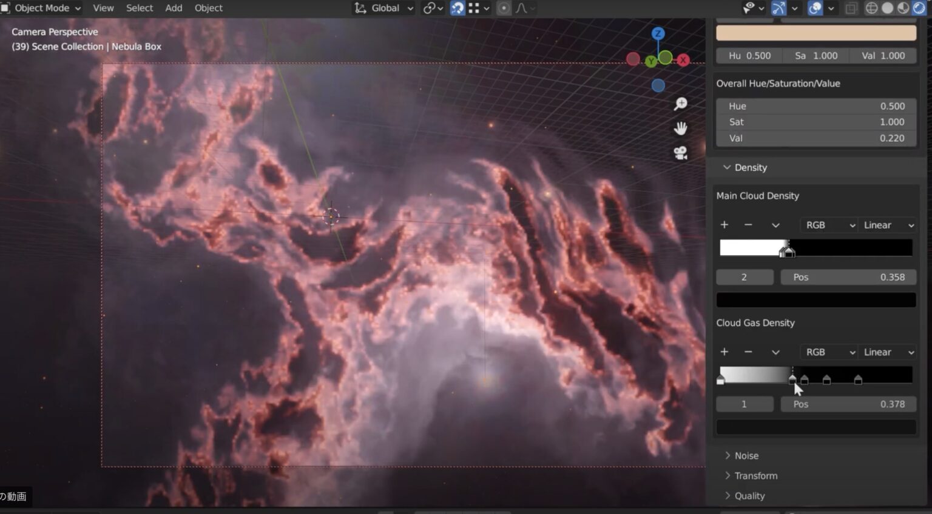932x514 pixels.
Task: Open the Global transform orientation dropdown
Action: (383, 8)
